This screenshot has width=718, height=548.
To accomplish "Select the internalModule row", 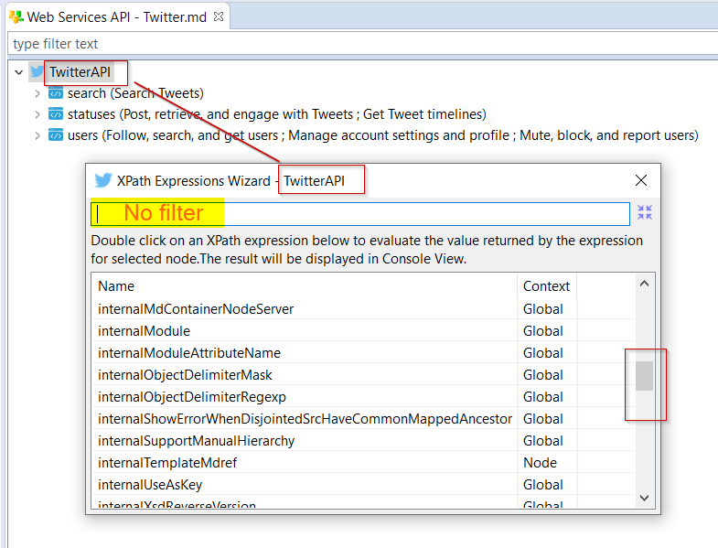I will pyautogui.click(x=363, y=331).
